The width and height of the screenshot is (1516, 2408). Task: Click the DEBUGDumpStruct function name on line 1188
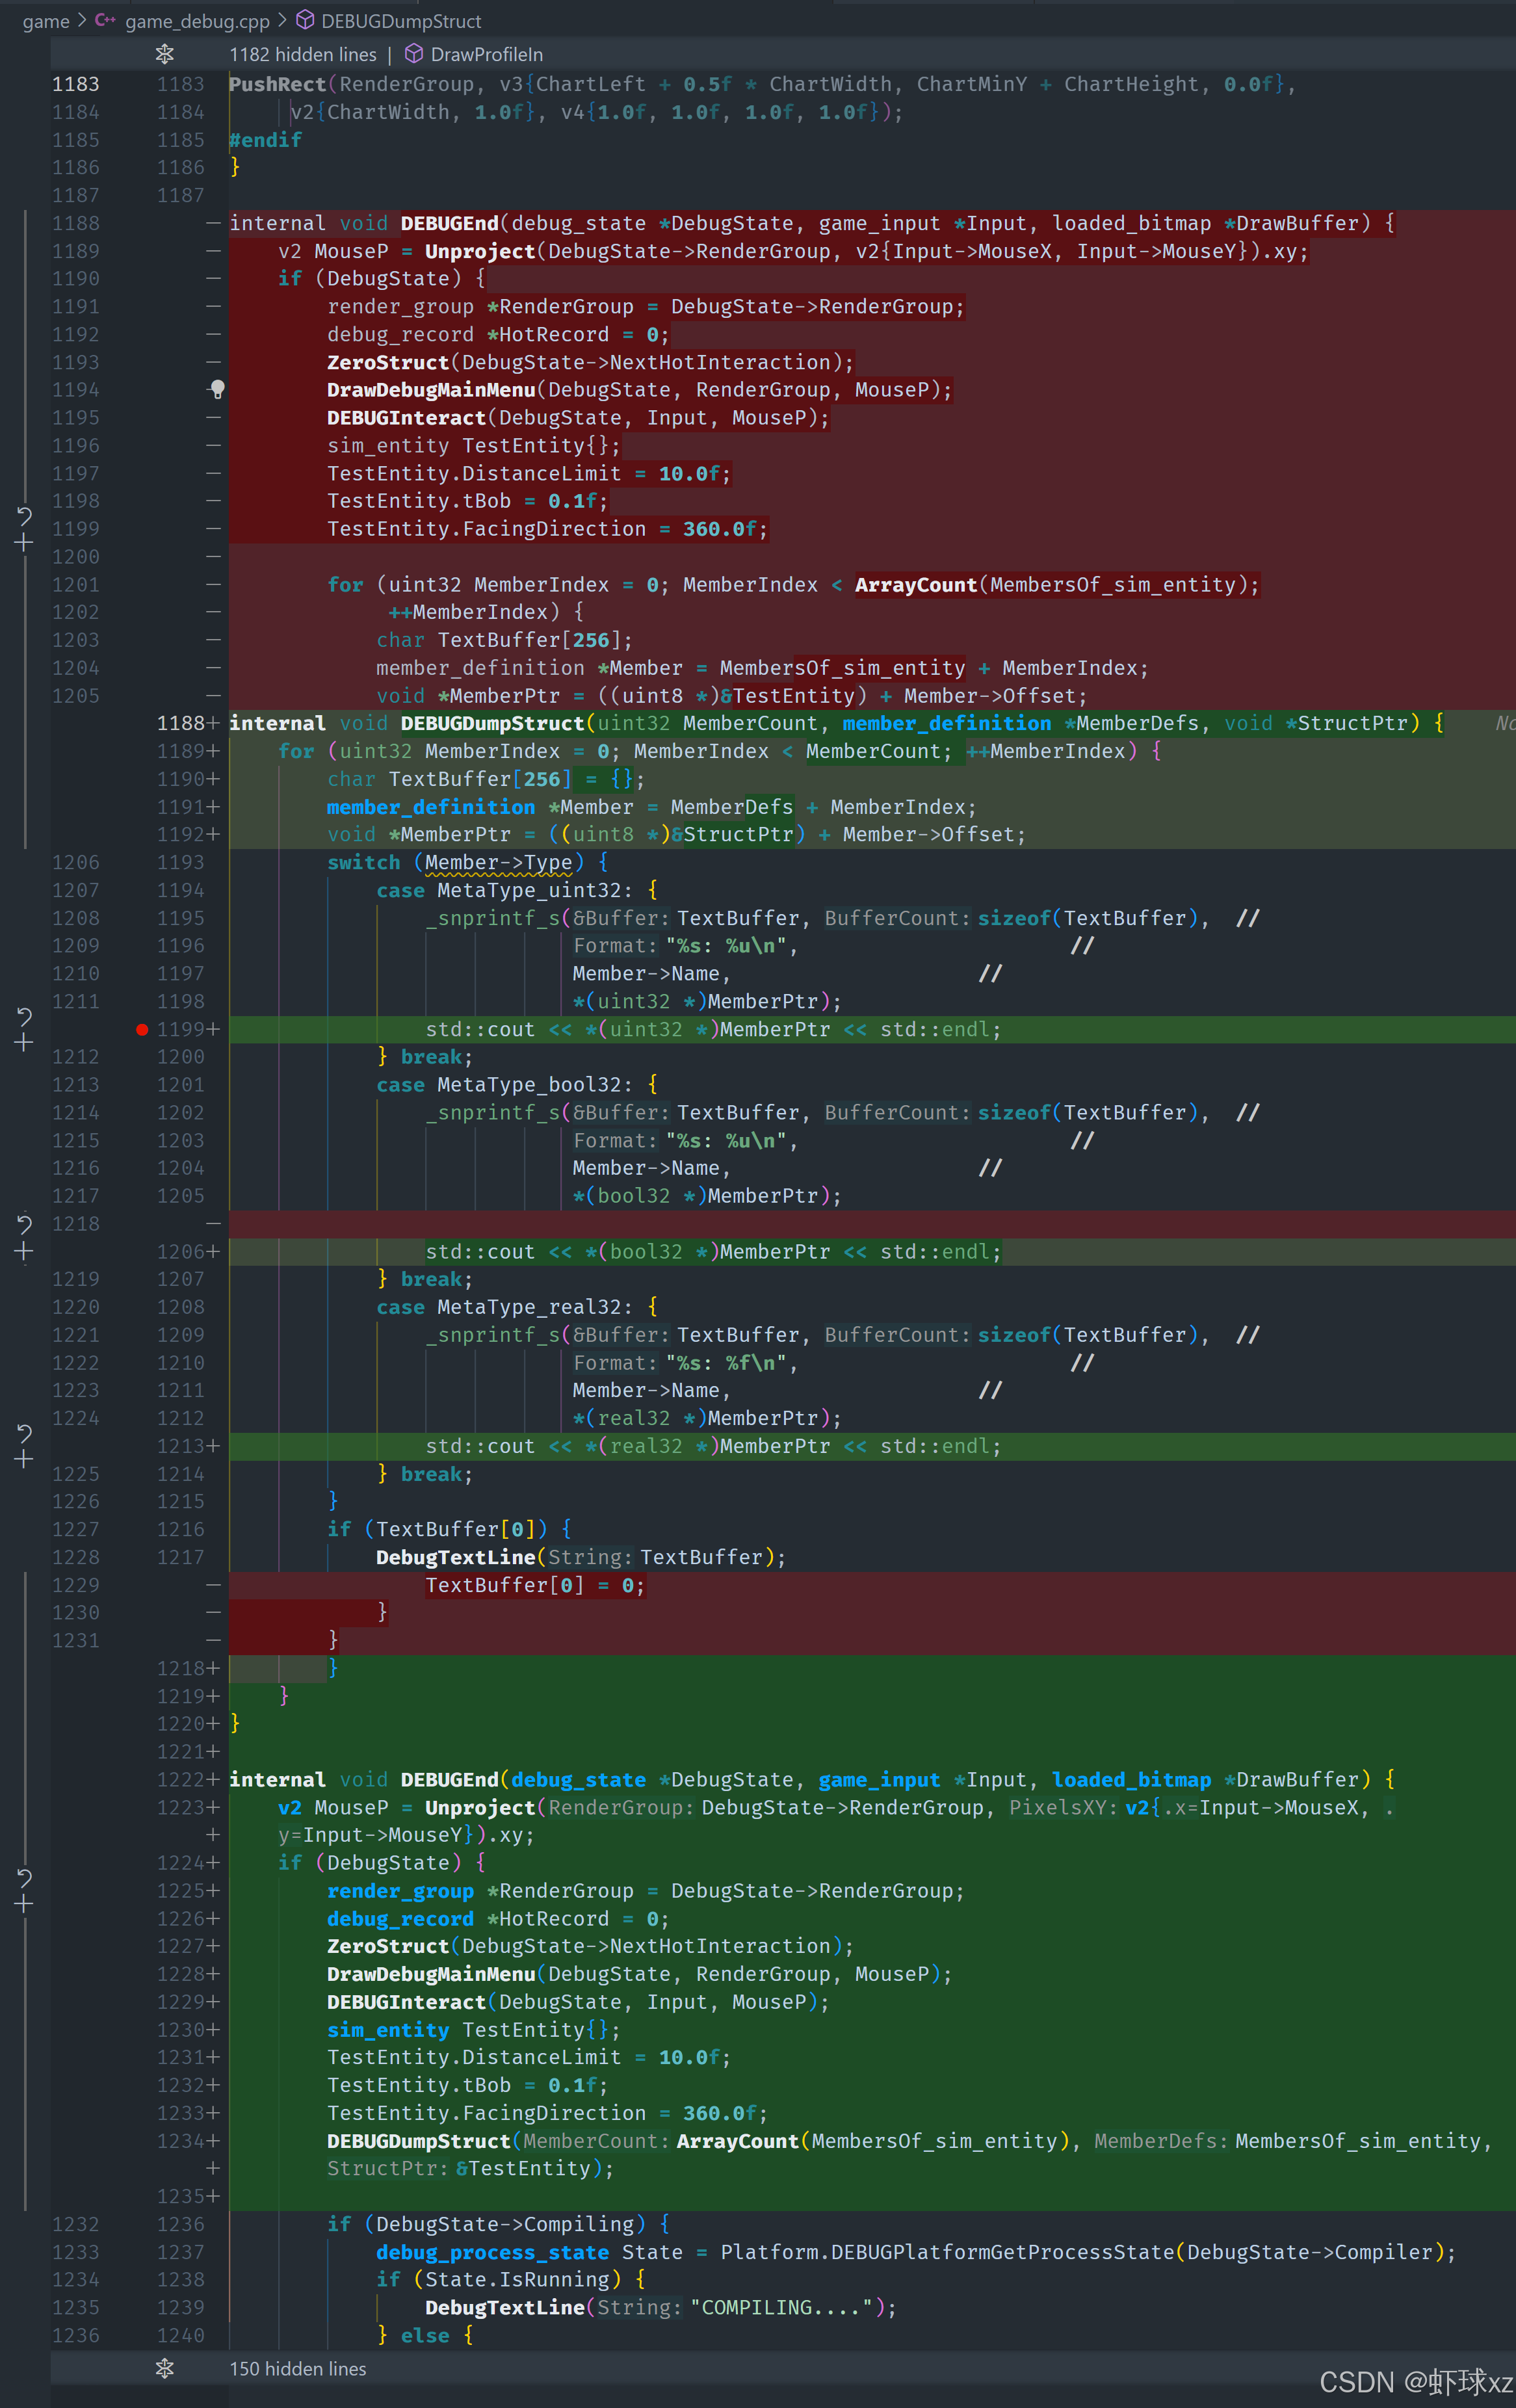(x=492, y=723)
